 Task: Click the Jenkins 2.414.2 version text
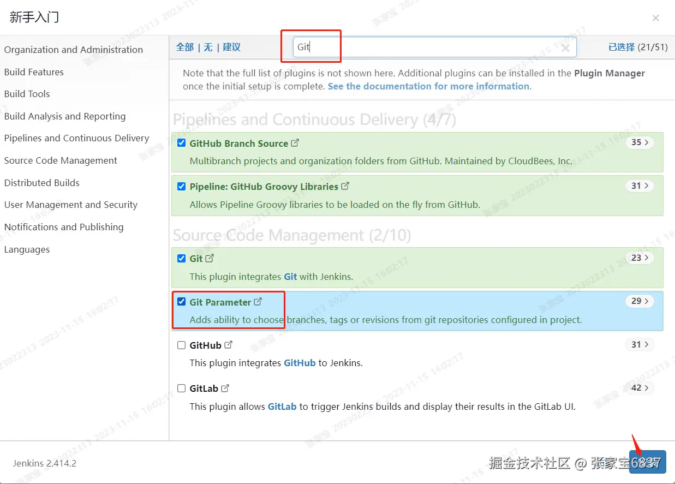point(45,463)
